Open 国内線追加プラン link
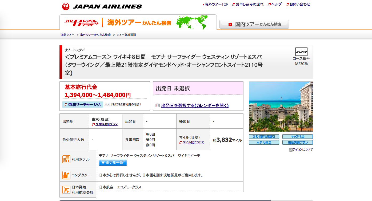 pos(106,124)
